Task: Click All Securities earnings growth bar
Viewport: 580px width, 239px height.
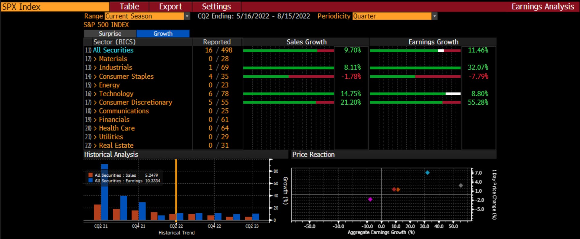Action: pyautogui.click(x=415, y=51)
